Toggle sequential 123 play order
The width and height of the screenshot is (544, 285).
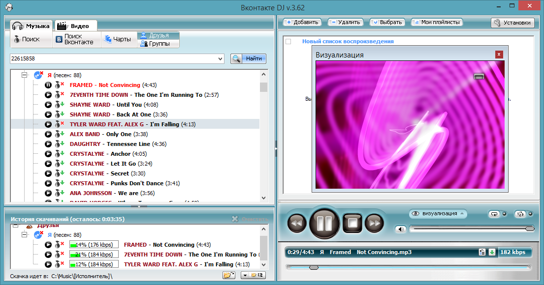[x=520, y=214]
